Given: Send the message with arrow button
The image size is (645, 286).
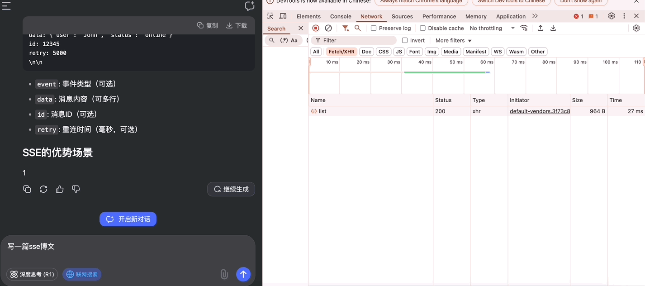Looking at the screenshot, I should coord(243,274).
